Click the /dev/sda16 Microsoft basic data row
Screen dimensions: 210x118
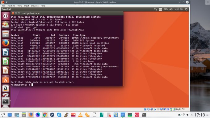(59, 77)
